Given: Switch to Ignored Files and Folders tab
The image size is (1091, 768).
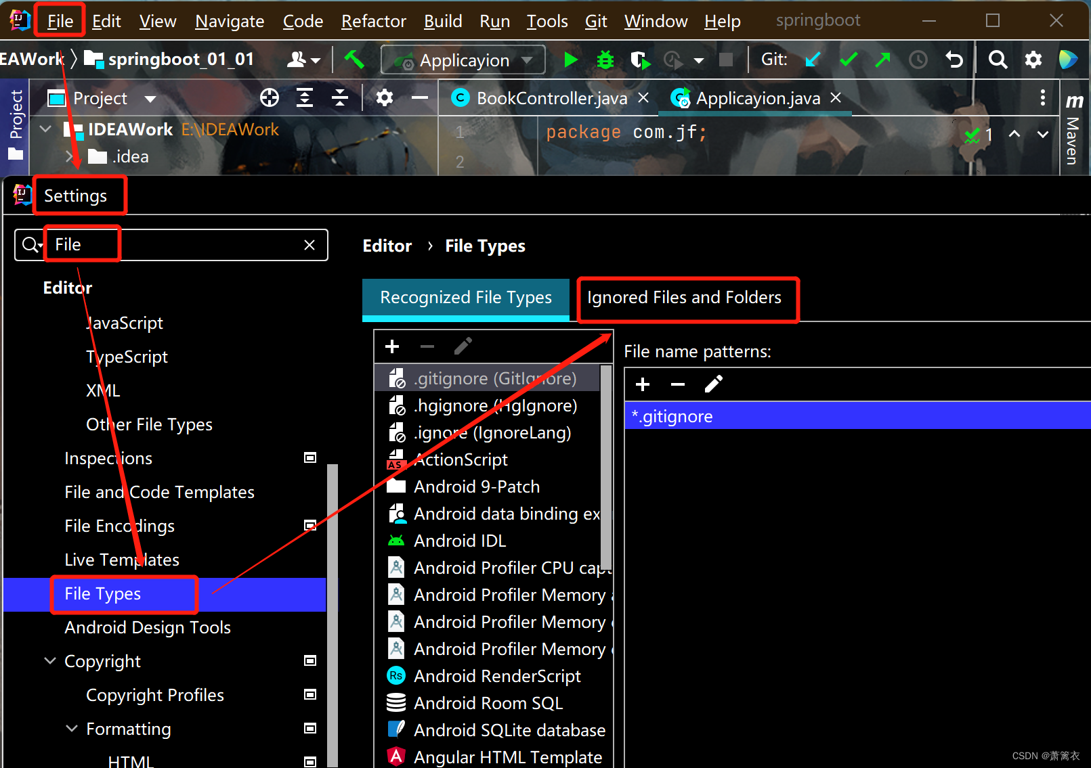Looking at the screenshot, I should pyautogui.click(x=684, y=298).
